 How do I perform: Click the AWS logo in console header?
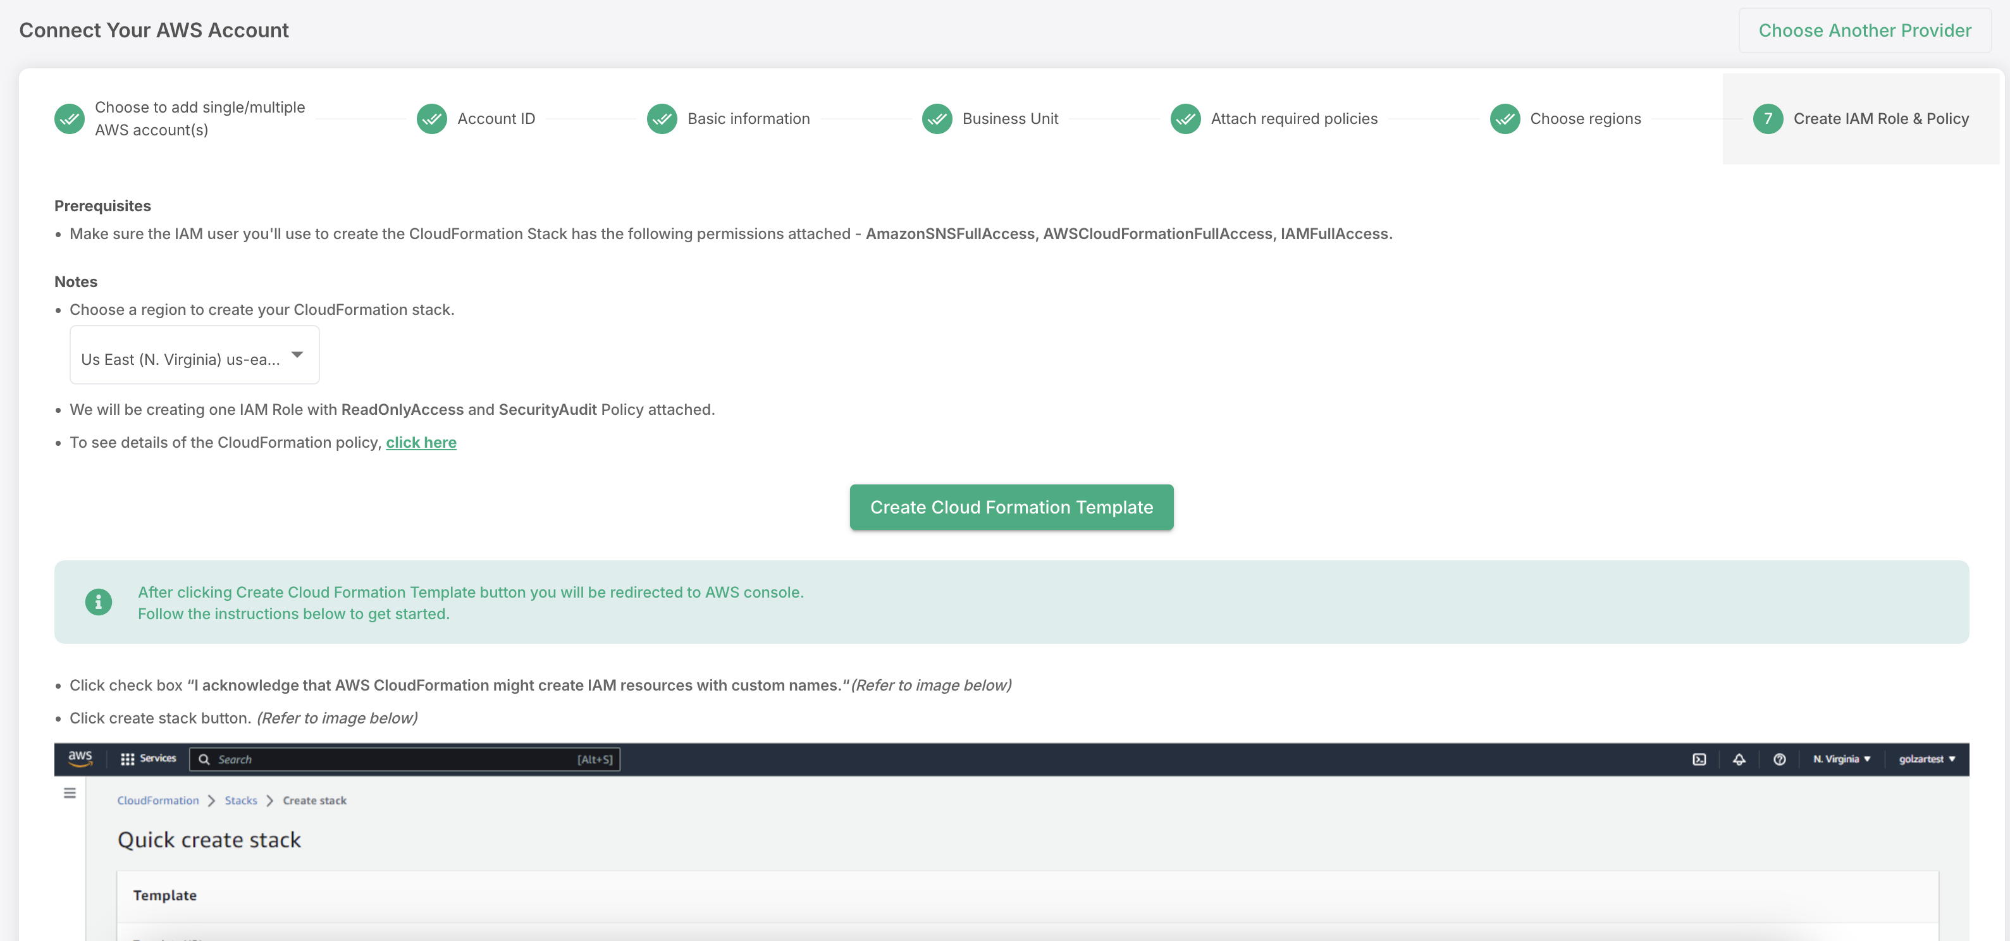point(80,758)
